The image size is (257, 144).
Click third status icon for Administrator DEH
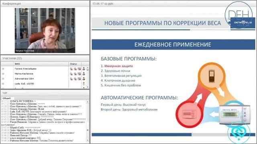coord(79,79)
